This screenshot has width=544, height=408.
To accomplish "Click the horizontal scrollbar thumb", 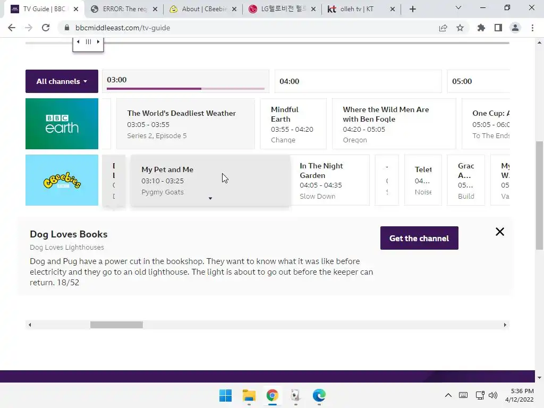I will pos(116,325).
